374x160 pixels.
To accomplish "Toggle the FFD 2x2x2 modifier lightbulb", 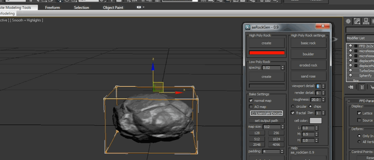I will tap(350, 46).
